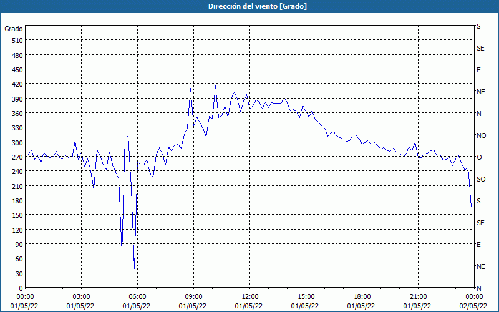Click the 'N' compass label level with 360
Image resolution: width=499 pixels, height=312 pixels.
click(478, 114)
